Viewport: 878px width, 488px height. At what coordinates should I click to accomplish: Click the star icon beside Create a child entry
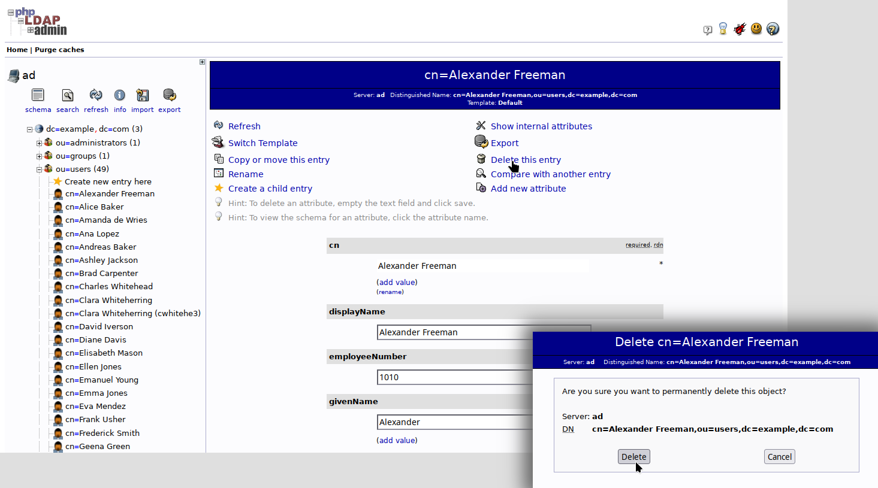point(219,188)
